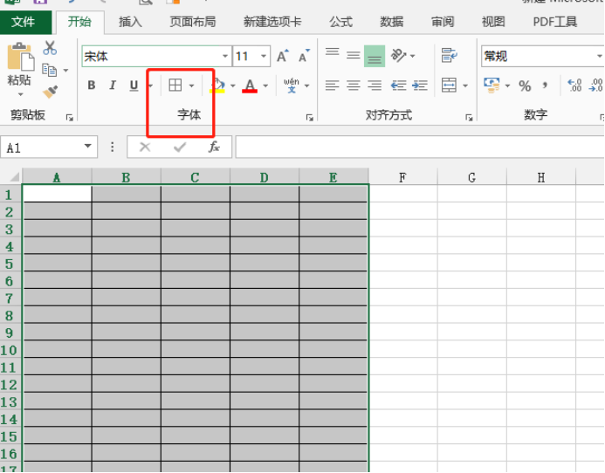Open the 剪贴板 group dialog launcher
Viewport: 605px width, 473px height.
click(x=70, y=117)
